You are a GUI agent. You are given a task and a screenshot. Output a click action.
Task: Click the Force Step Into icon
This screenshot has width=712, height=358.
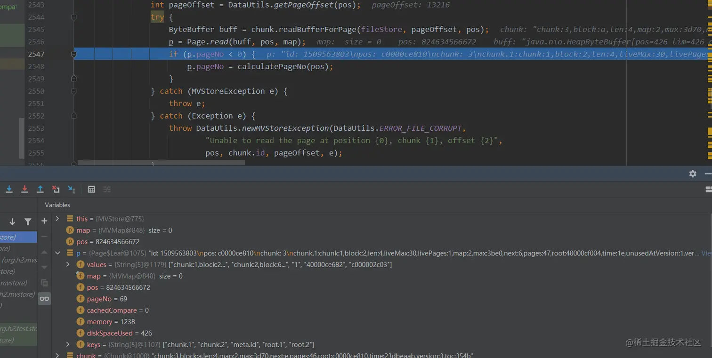tap(24, 189)
